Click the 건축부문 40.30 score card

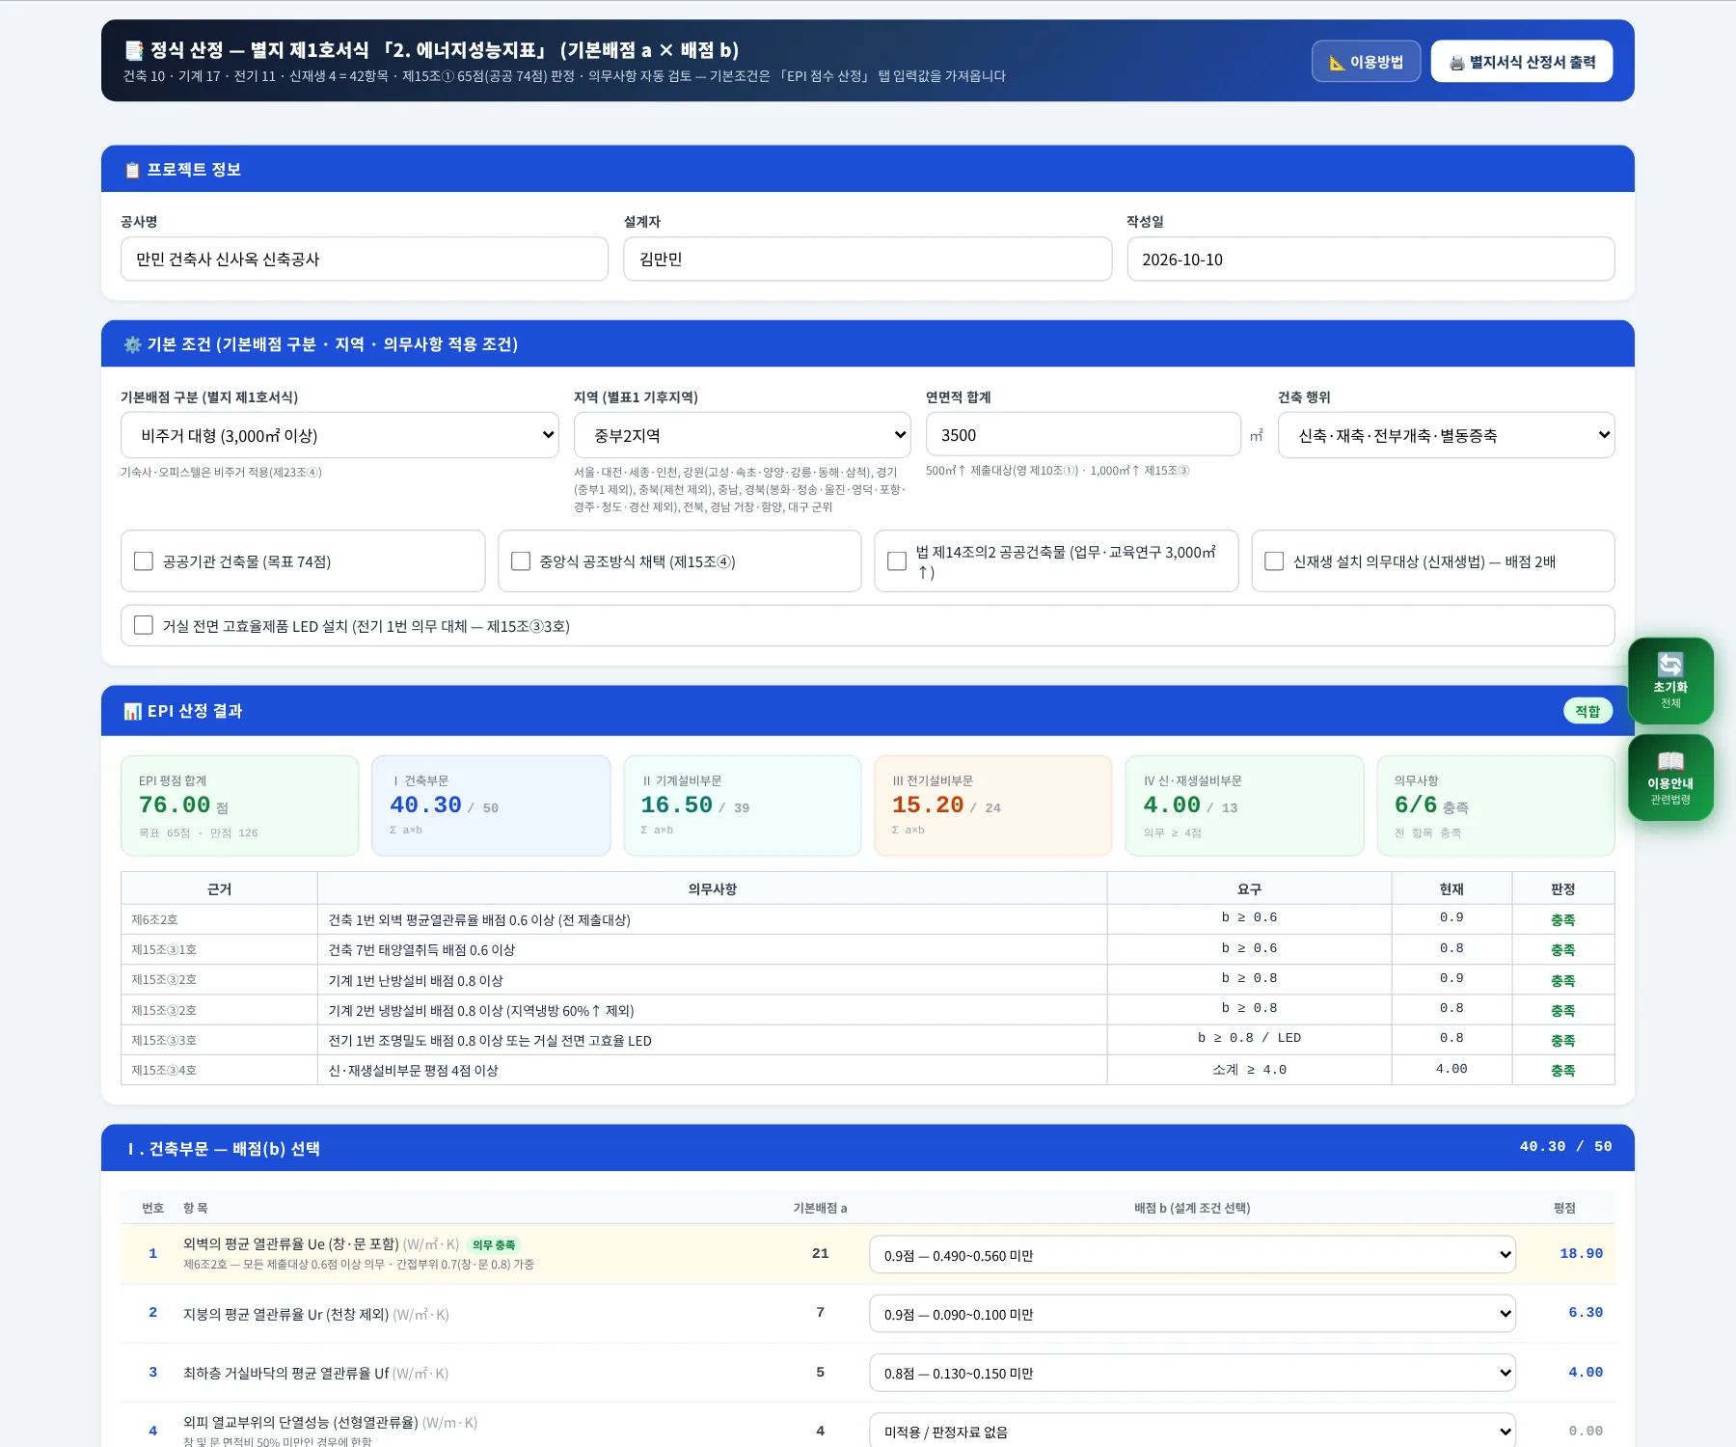click(x=491, y=805)
